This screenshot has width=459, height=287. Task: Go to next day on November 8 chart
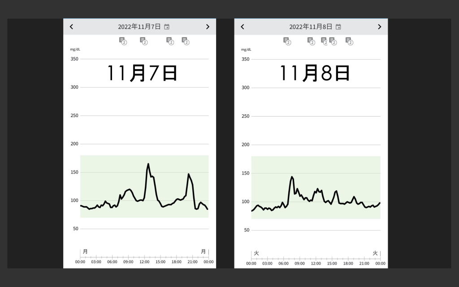click(x=379, y=26)
